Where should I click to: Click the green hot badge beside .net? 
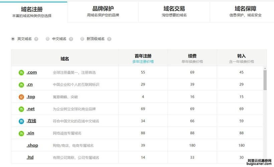click(x=21, y=109)
